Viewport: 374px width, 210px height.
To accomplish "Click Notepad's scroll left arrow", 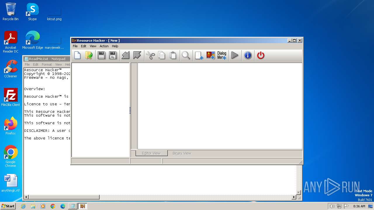I will 26,197.
